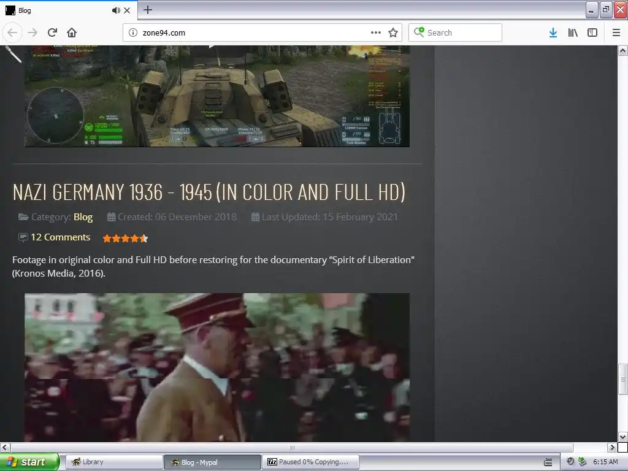The height and width of the screenshot is (471, 628).
Task: Open the browser hamburger menu
Action: pyautogui.click(x=616, y=33)
